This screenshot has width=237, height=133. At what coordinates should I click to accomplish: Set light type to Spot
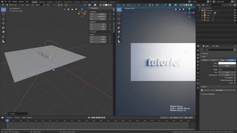point(223,60)
